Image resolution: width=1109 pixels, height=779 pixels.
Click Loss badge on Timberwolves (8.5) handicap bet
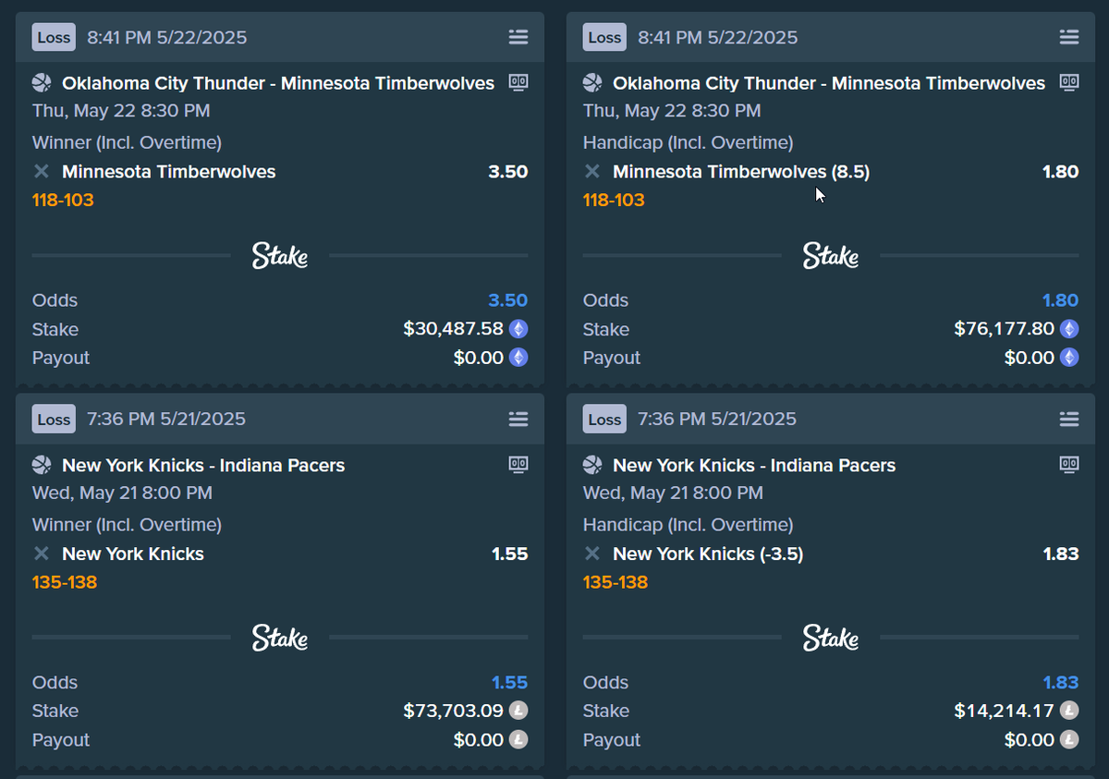click(x=604, y=37)
